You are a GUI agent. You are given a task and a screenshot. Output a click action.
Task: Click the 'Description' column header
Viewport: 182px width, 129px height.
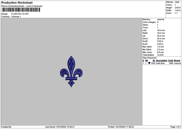coord(162,61)
